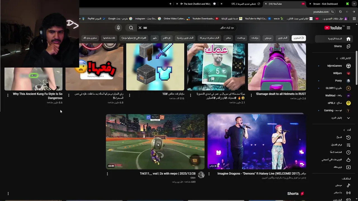Select the All (كل المحتوى) filter chip
Image resolution: width=358 pixels, height=201 pixels.
tap(299, 38)
